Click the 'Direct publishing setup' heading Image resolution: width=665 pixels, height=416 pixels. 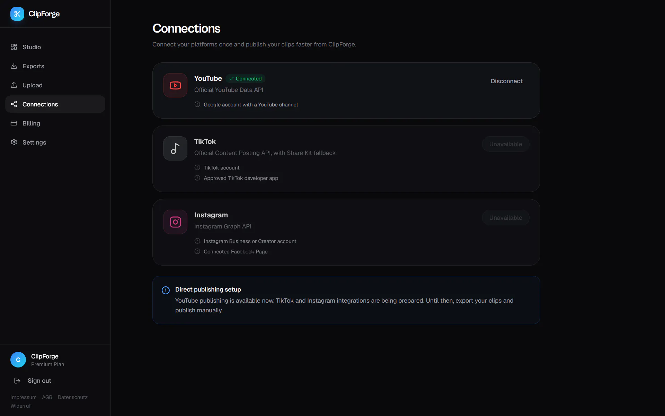(208, 289)
